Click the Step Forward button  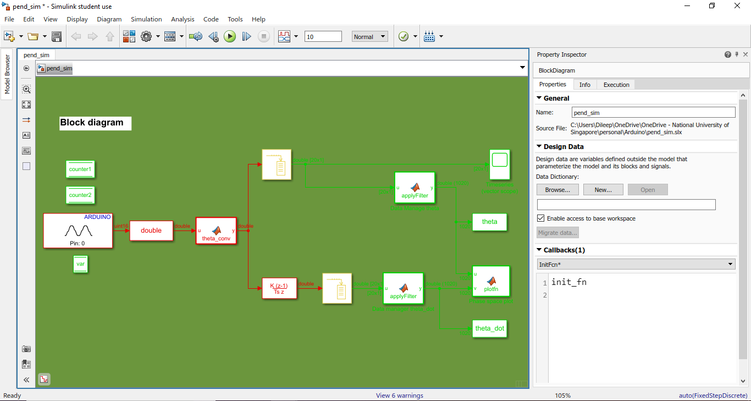click(x=246, y=36)
